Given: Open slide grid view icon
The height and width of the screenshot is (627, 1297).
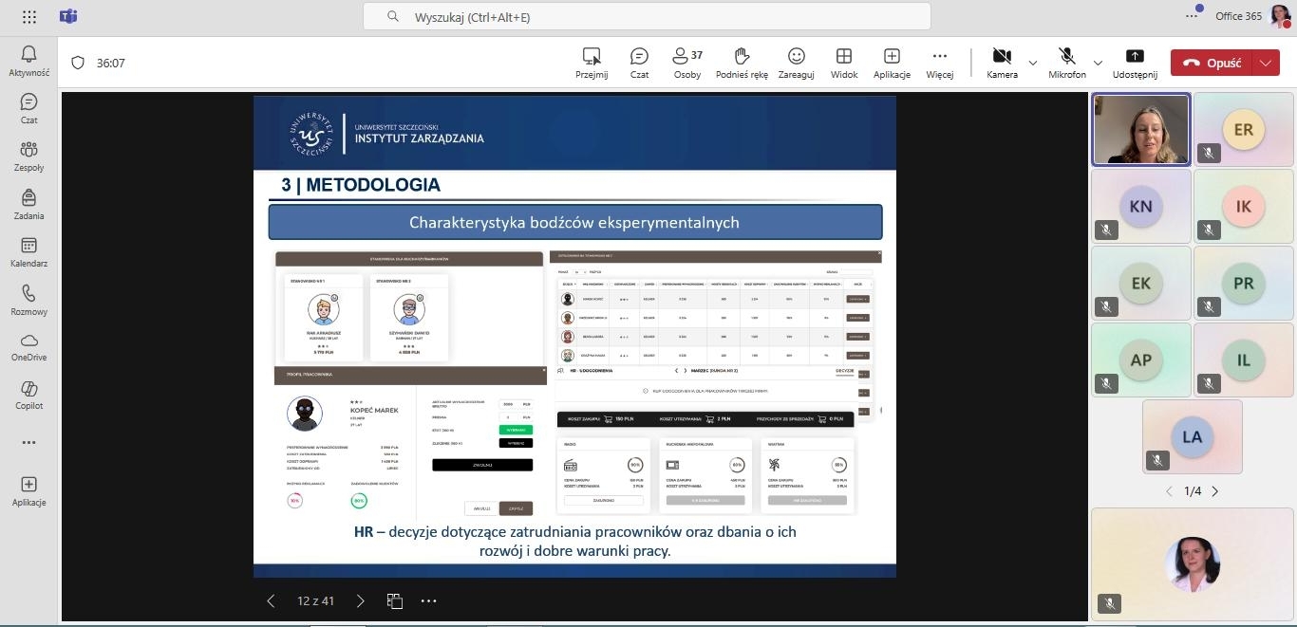Looking at the screenshot, I should (395, 600).
